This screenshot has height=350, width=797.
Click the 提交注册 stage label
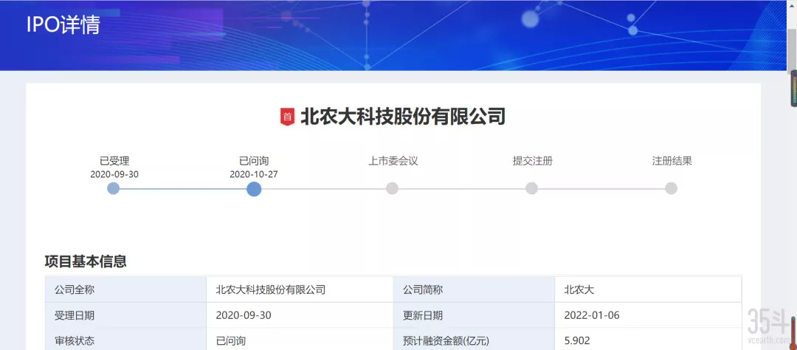pyautogui.click(x=532, y=161)
